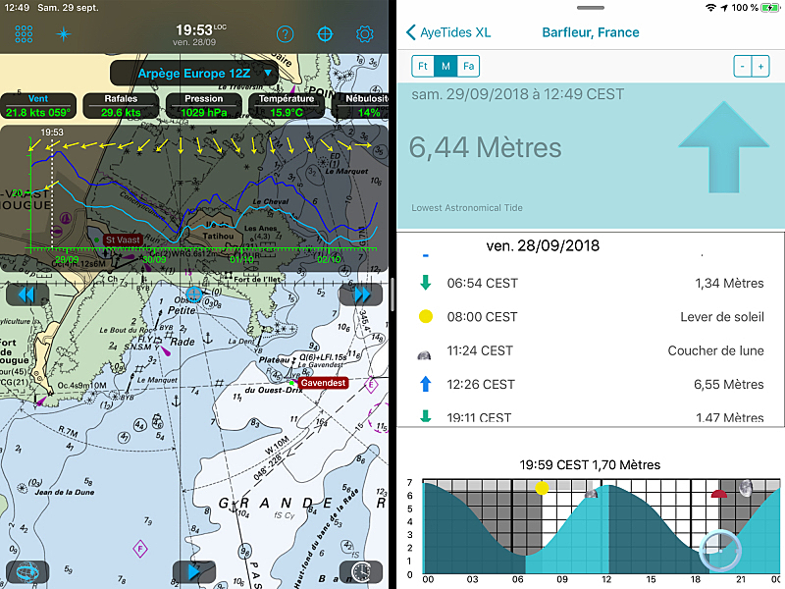Tap the Lowest Astronomical Tide label
785x589 pixels.
pos(467,208)
